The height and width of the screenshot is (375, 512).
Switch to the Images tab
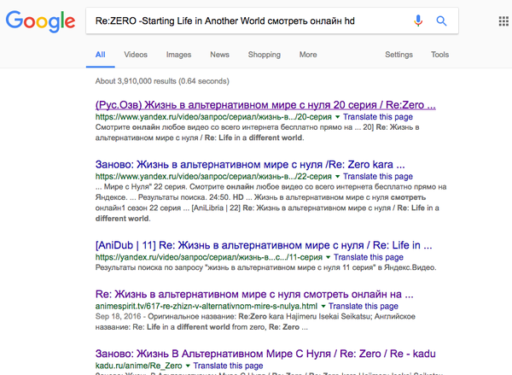[178, 55]
